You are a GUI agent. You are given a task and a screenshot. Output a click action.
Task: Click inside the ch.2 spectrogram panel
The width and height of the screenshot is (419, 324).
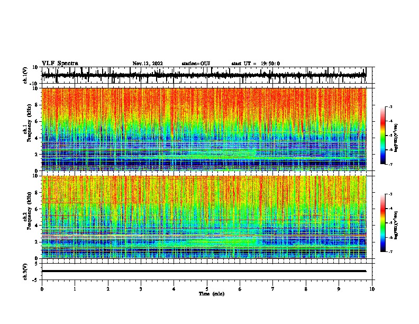click(204, 217)
